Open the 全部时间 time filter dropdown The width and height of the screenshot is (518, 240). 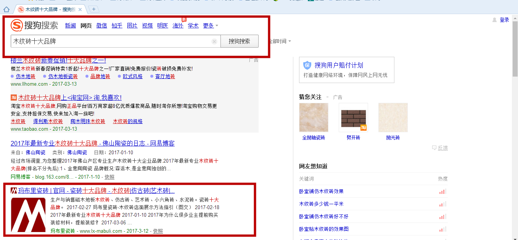[x=280, y=41]
